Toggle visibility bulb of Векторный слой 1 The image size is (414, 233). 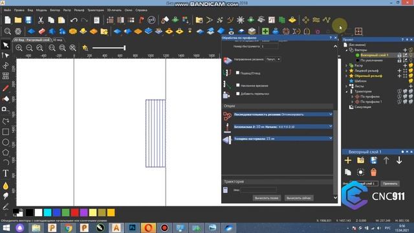coord(411,55)
